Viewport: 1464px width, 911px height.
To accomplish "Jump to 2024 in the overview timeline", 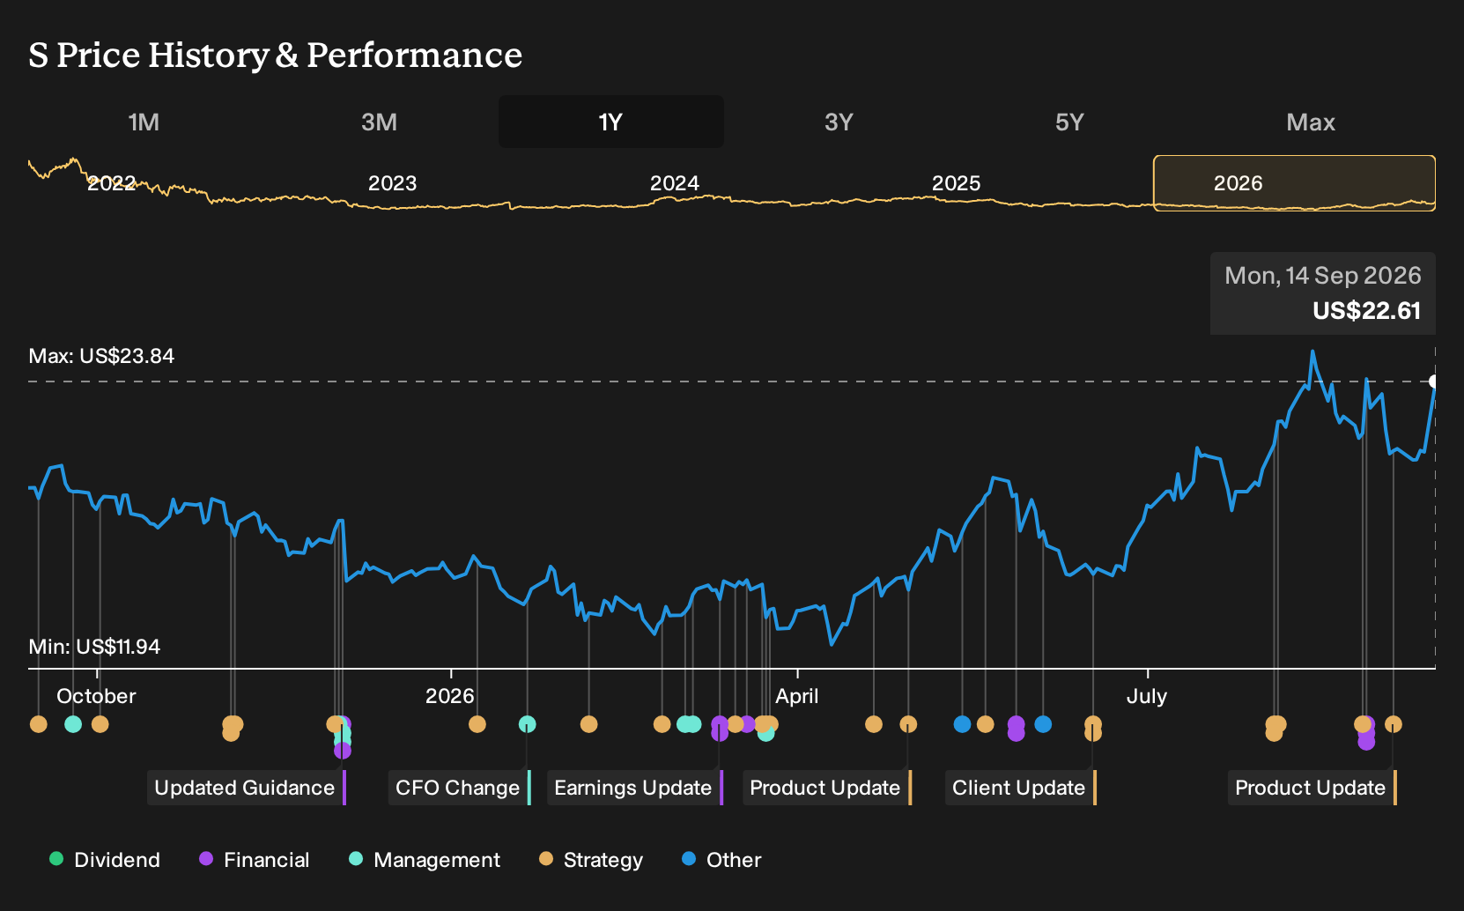I will (674, 183).
